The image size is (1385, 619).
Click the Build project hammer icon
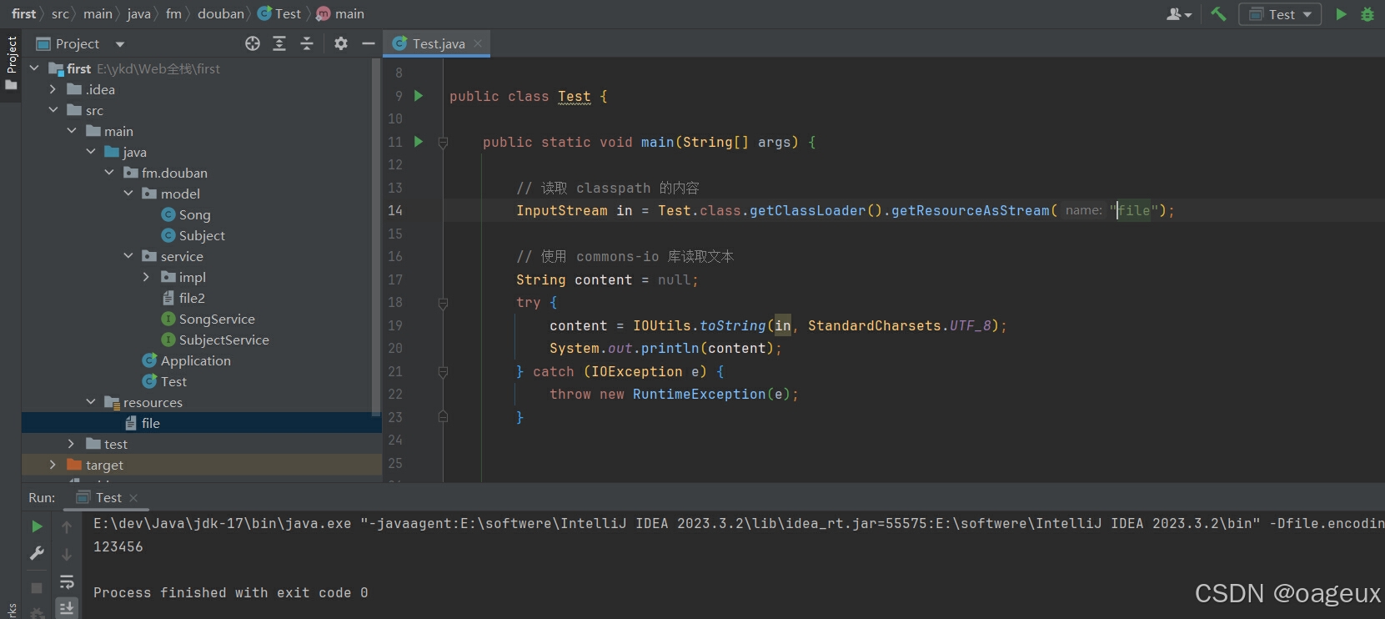[x=1218, y=13]
